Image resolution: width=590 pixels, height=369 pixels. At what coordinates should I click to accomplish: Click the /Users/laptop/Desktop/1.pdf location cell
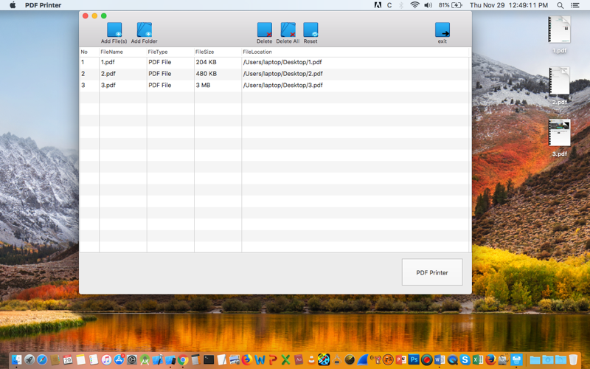coord(355,62)
